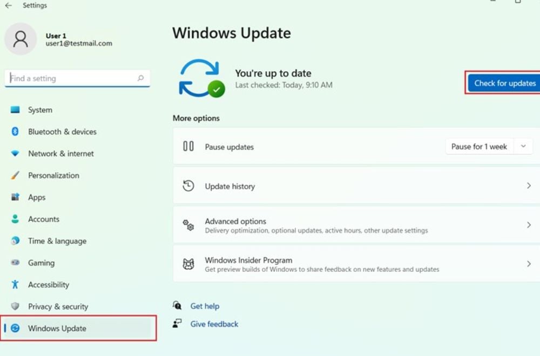Open Privacy & security category
Screen dimensions: 540x356
pos(78,306)
